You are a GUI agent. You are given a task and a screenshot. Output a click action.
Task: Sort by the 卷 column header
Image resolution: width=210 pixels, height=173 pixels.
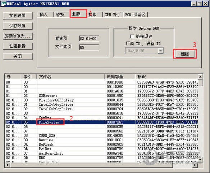[13, 77]
